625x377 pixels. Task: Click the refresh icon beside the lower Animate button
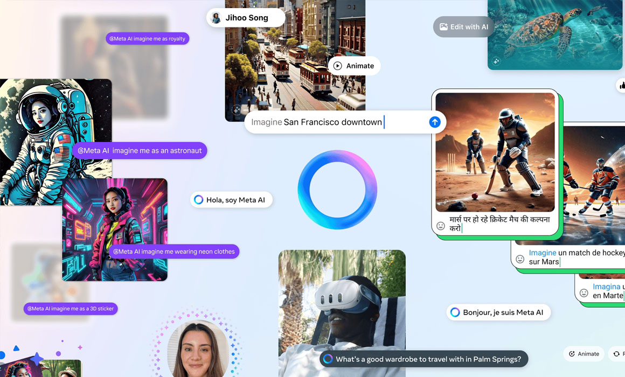pos(616,354)
